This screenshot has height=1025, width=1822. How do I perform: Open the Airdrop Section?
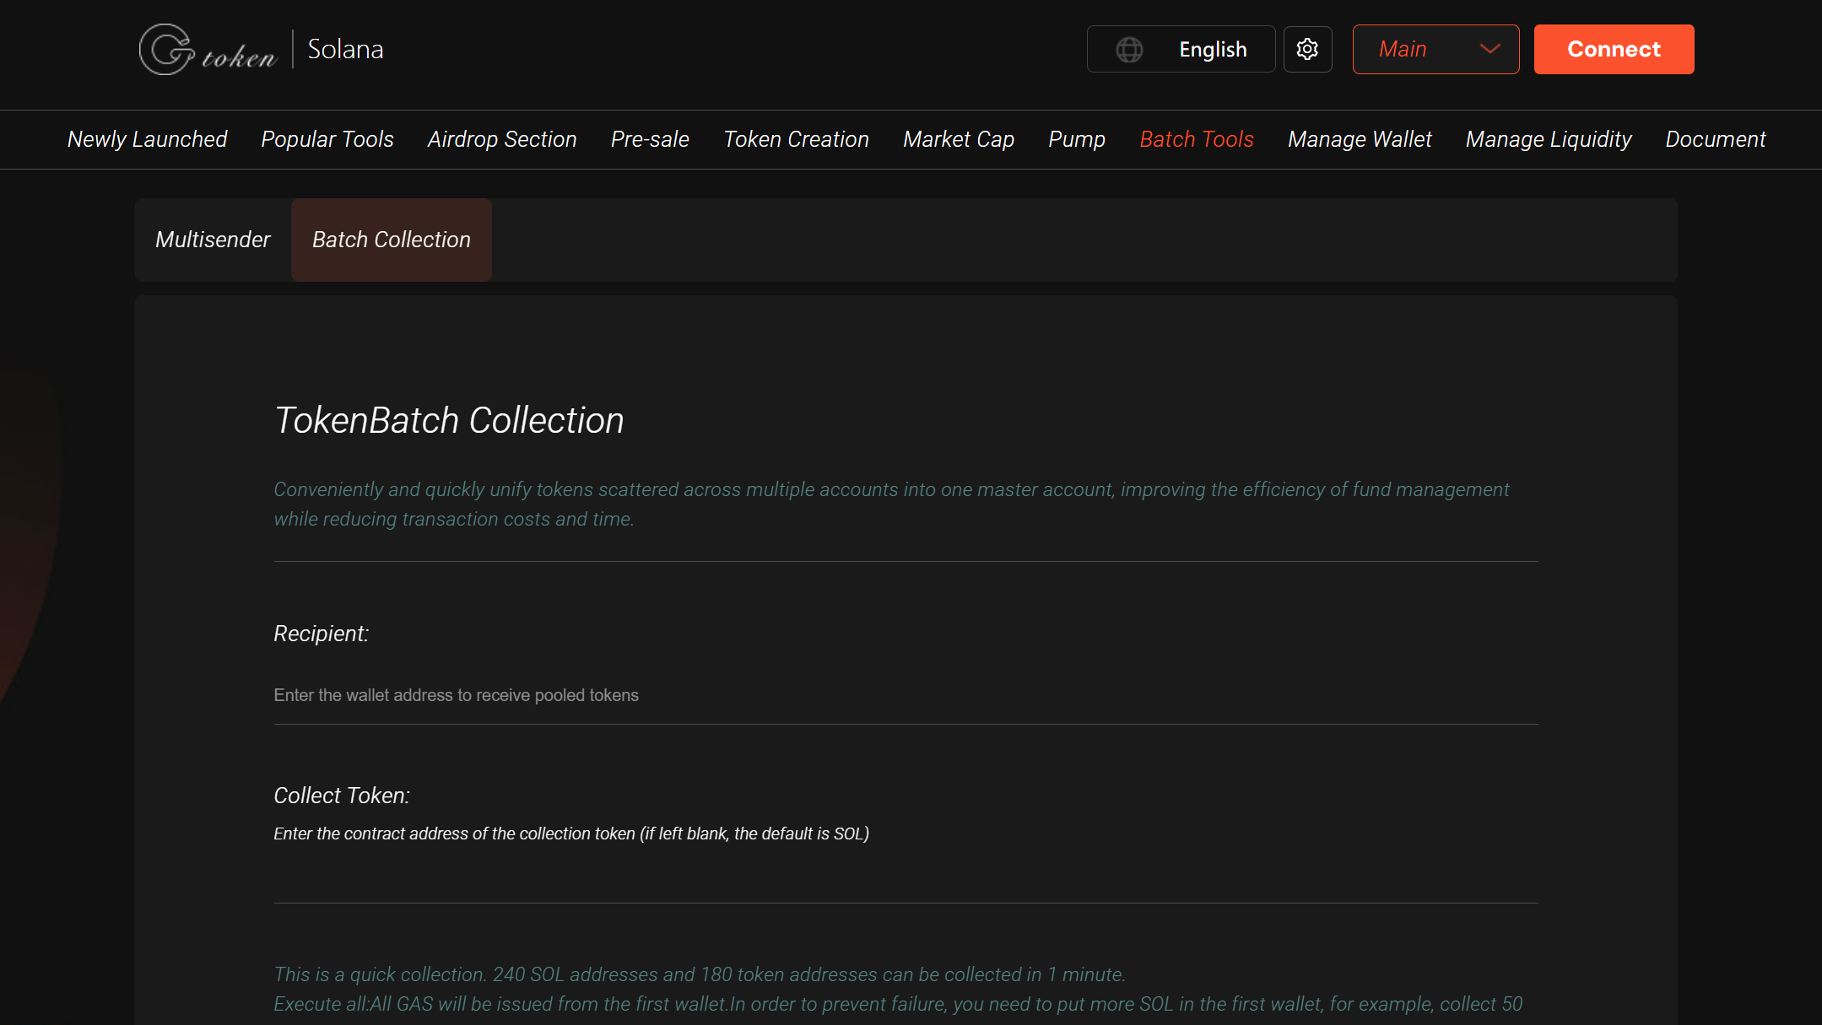[x=502, y=139]
